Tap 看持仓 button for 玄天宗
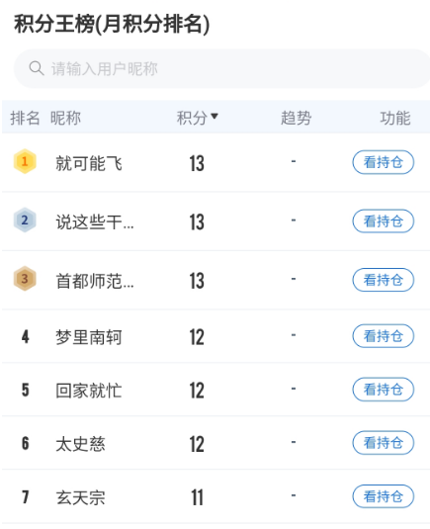Screen dimensions: 430x529 click(384, 496)
